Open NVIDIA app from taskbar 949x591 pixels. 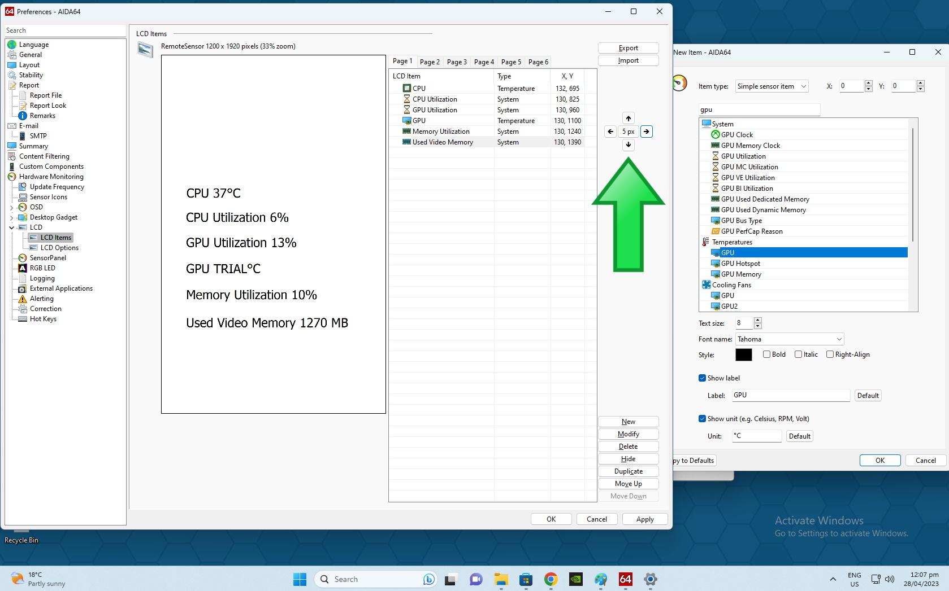point(576,579)
